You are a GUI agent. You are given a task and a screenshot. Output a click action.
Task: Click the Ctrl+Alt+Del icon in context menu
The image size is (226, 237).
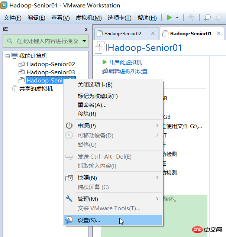click(x=69, y=156)
